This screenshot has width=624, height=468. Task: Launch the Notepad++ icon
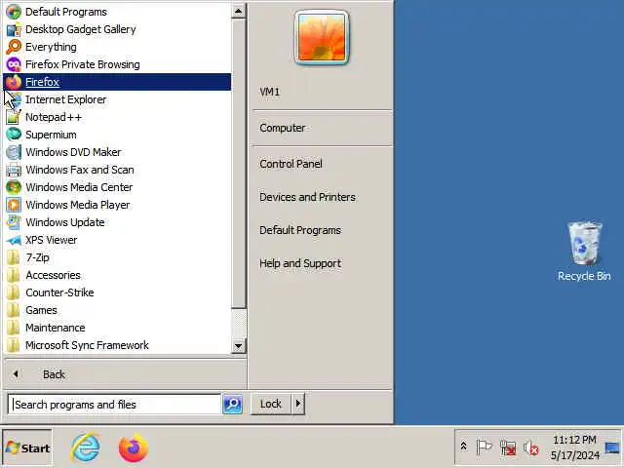pos(14,117)
